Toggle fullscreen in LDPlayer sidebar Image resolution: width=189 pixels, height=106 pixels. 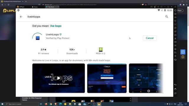(175, 24)
